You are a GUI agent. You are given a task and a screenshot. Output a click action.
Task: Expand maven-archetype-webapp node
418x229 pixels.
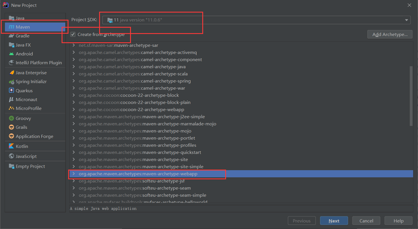pos(74,174)
